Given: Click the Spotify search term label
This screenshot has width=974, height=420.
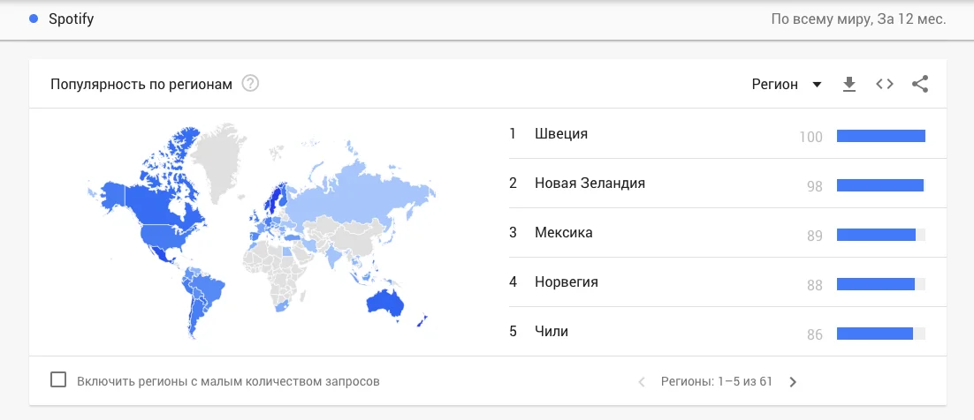Looking at the screenshot, I should (71, 19).
